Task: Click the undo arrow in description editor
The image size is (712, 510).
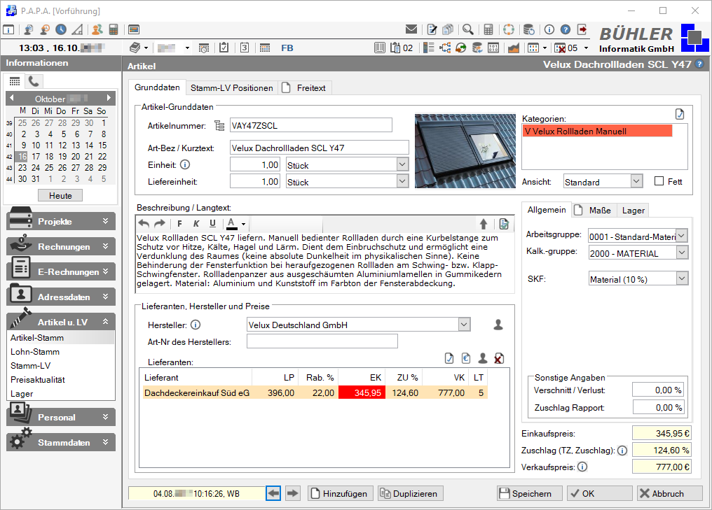Action: 144,223
